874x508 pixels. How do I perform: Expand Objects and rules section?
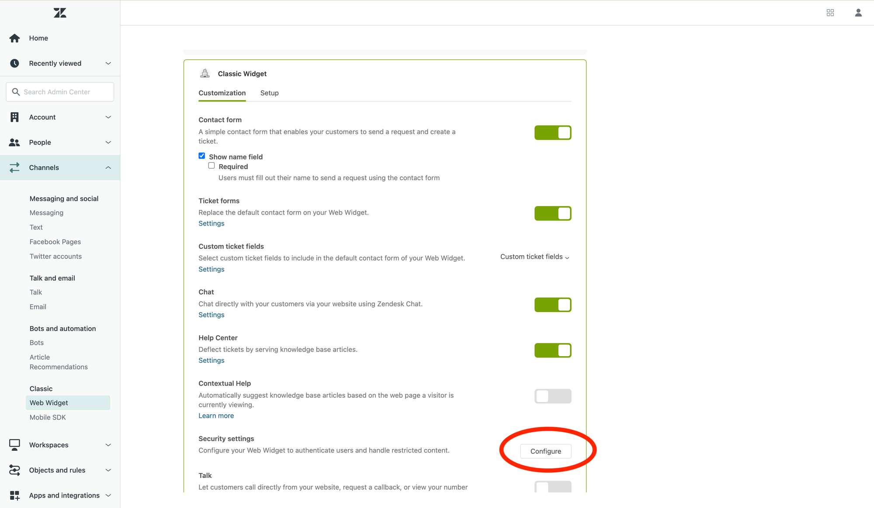tap(108, 470)
